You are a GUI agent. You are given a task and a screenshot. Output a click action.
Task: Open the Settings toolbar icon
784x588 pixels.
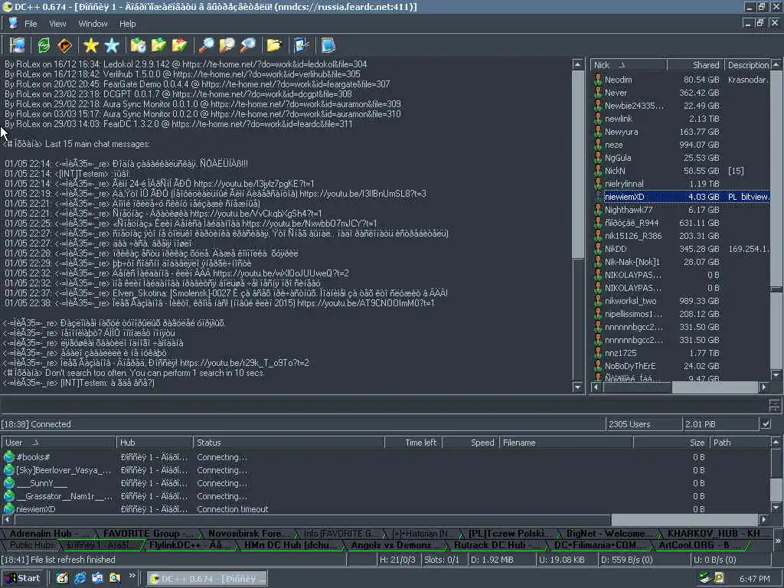click(x=302, y=45)
